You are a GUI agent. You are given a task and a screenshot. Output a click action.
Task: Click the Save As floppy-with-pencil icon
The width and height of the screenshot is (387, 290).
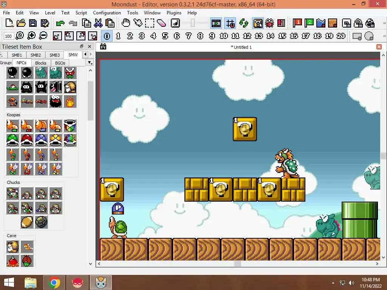(45, 23)
